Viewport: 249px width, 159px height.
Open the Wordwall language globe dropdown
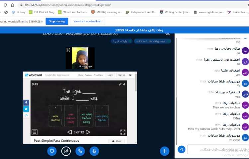click(x=131, y=75)
